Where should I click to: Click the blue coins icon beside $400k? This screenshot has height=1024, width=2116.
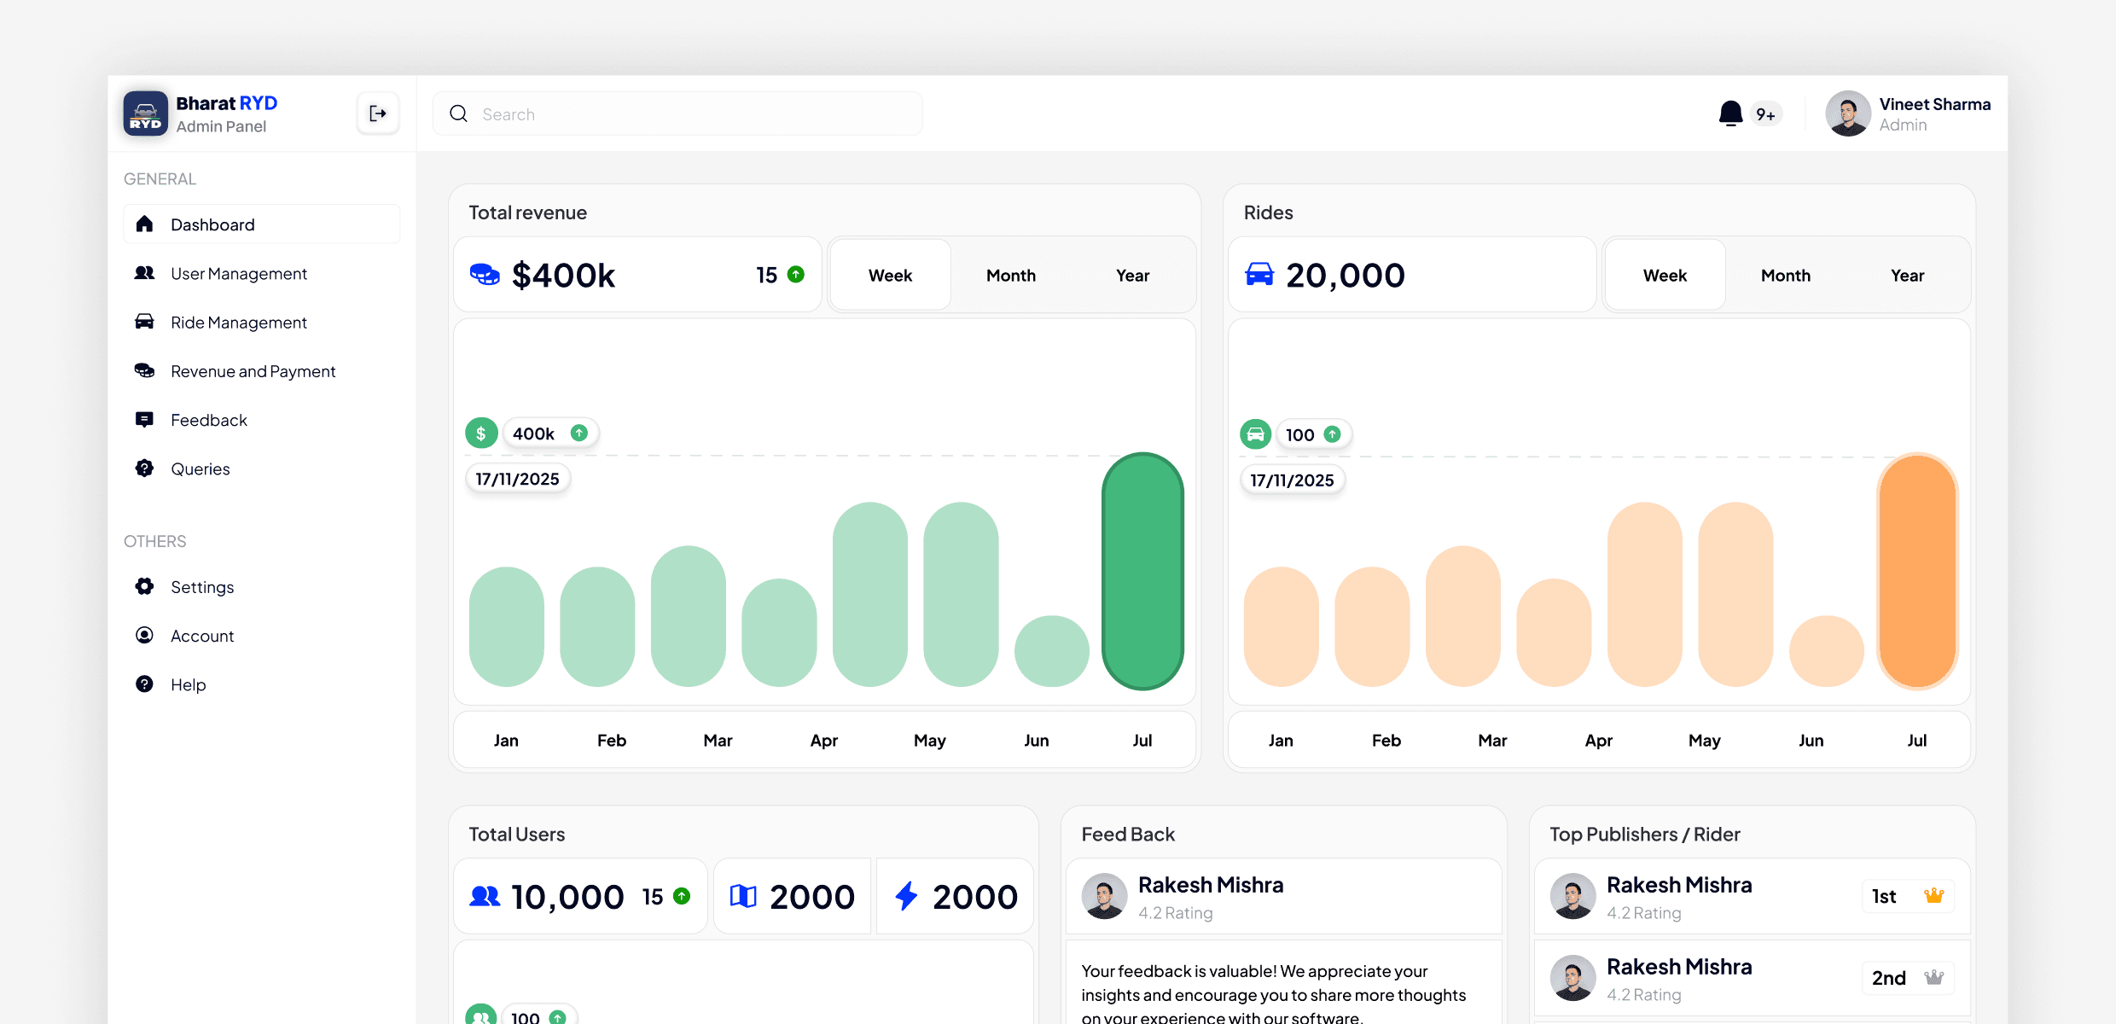pyautogui.click(x=485, y=275)
